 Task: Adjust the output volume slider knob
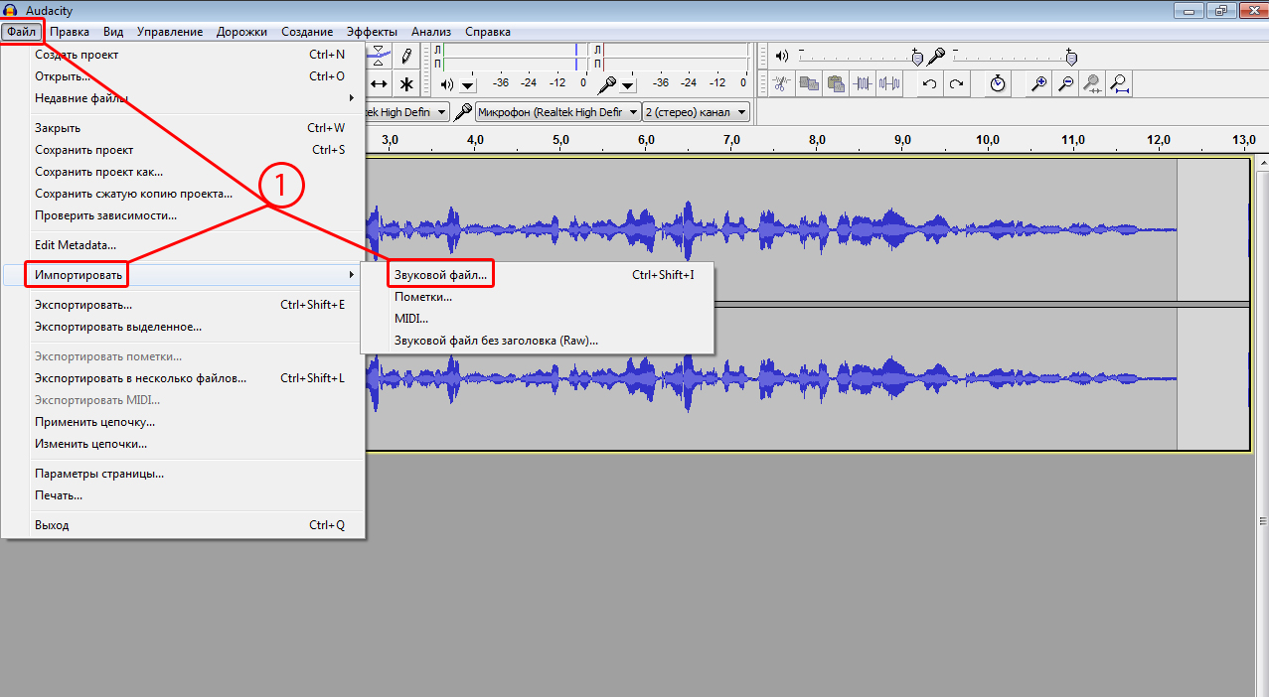coord(917,57)
